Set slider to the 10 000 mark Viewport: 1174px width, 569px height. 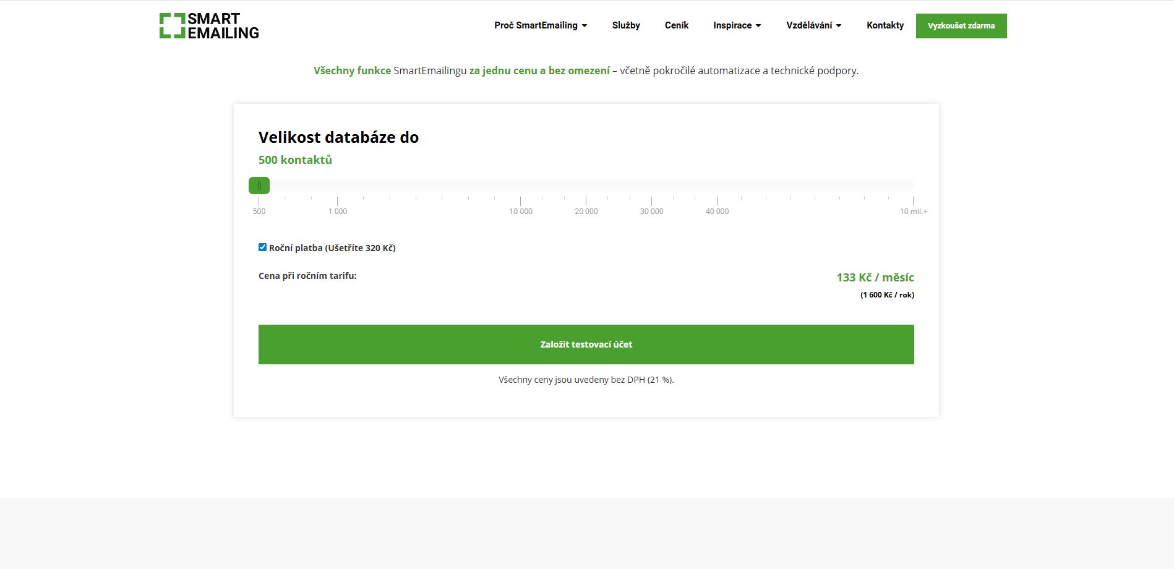click(521, 211)
